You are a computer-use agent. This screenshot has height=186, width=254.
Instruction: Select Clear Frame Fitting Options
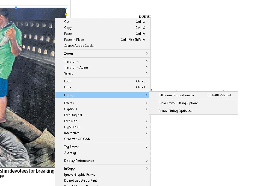[x=194, y=103]
